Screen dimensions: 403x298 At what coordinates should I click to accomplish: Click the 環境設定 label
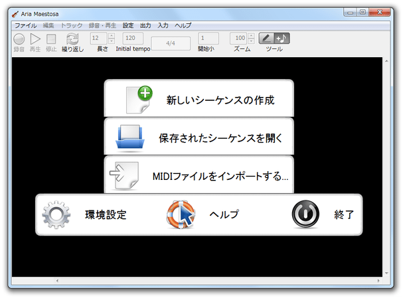pos(106,215)
